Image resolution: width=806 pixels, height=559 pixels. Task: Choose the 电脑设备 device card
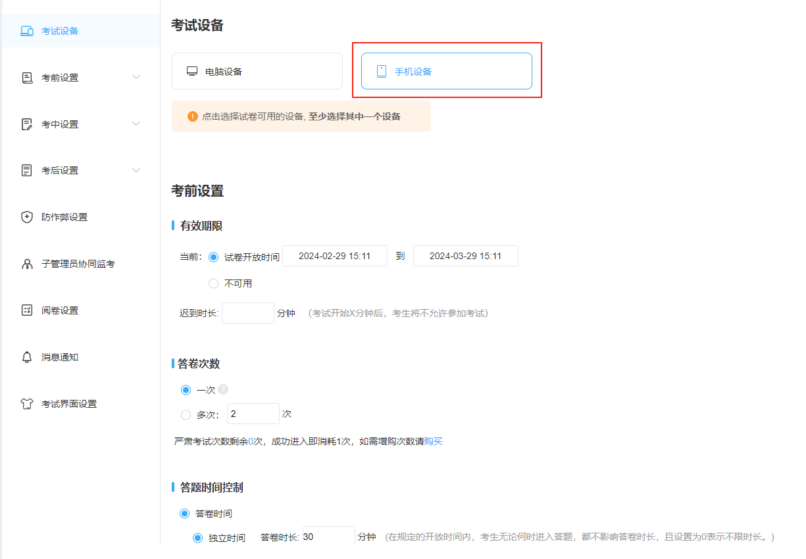257,71
